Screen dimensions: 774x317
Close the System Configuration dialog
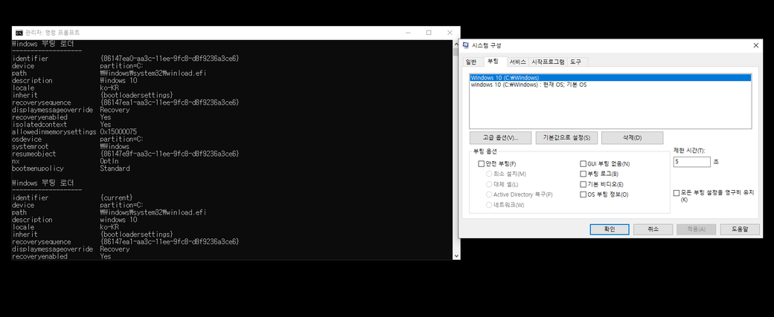[755, 45]
